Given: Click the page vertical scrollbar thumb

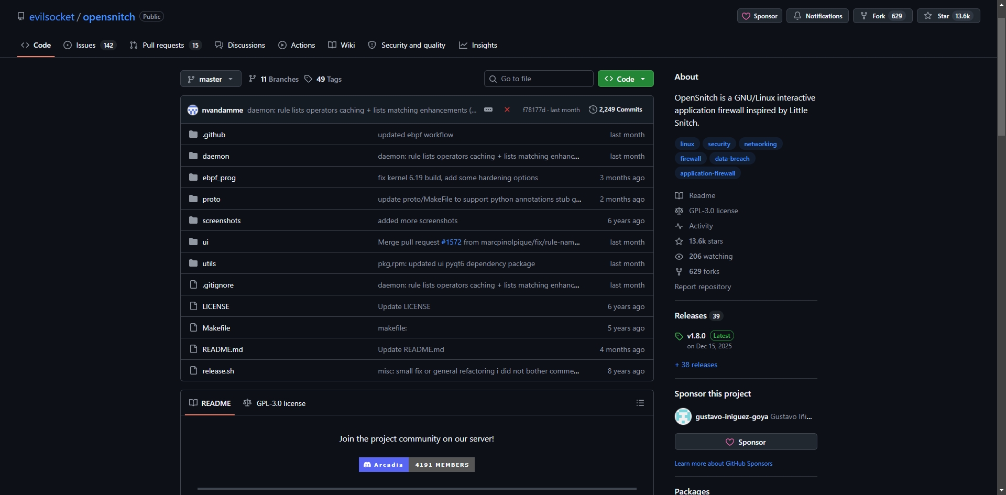Looking at the screenshot, I should pos(1001,76).
